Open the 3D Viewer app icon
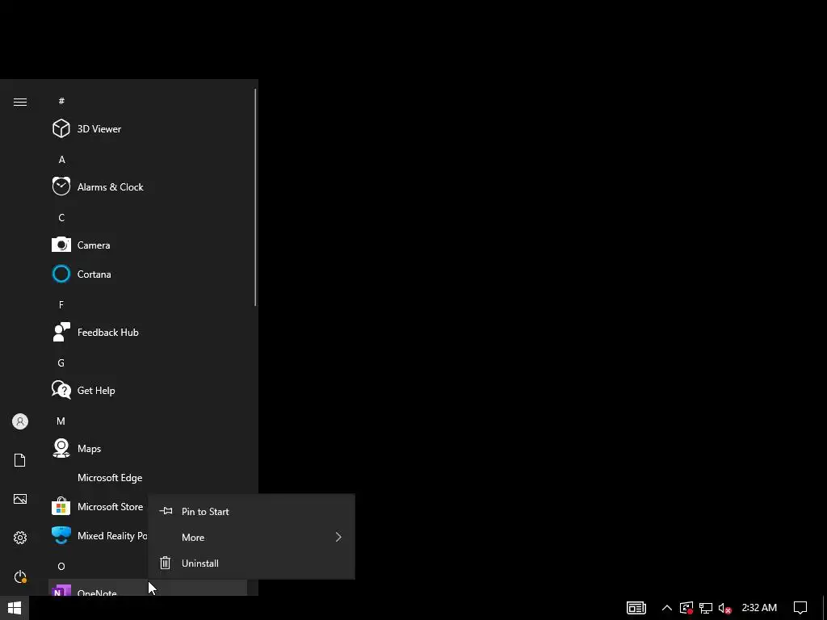Image resolution: width=827 pixels, height=620 pixels. coord(61,128)
